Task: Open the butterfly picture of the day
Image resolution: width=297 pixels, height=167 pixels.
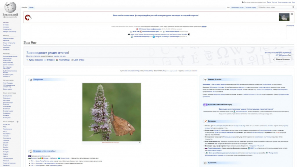Action: click(x=112, y=112)
